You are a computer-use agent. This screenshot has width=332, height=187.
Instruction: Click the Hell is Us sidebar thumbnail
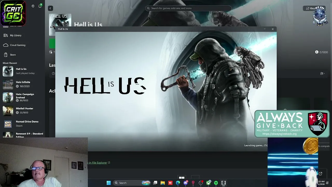tap(8, 71)
